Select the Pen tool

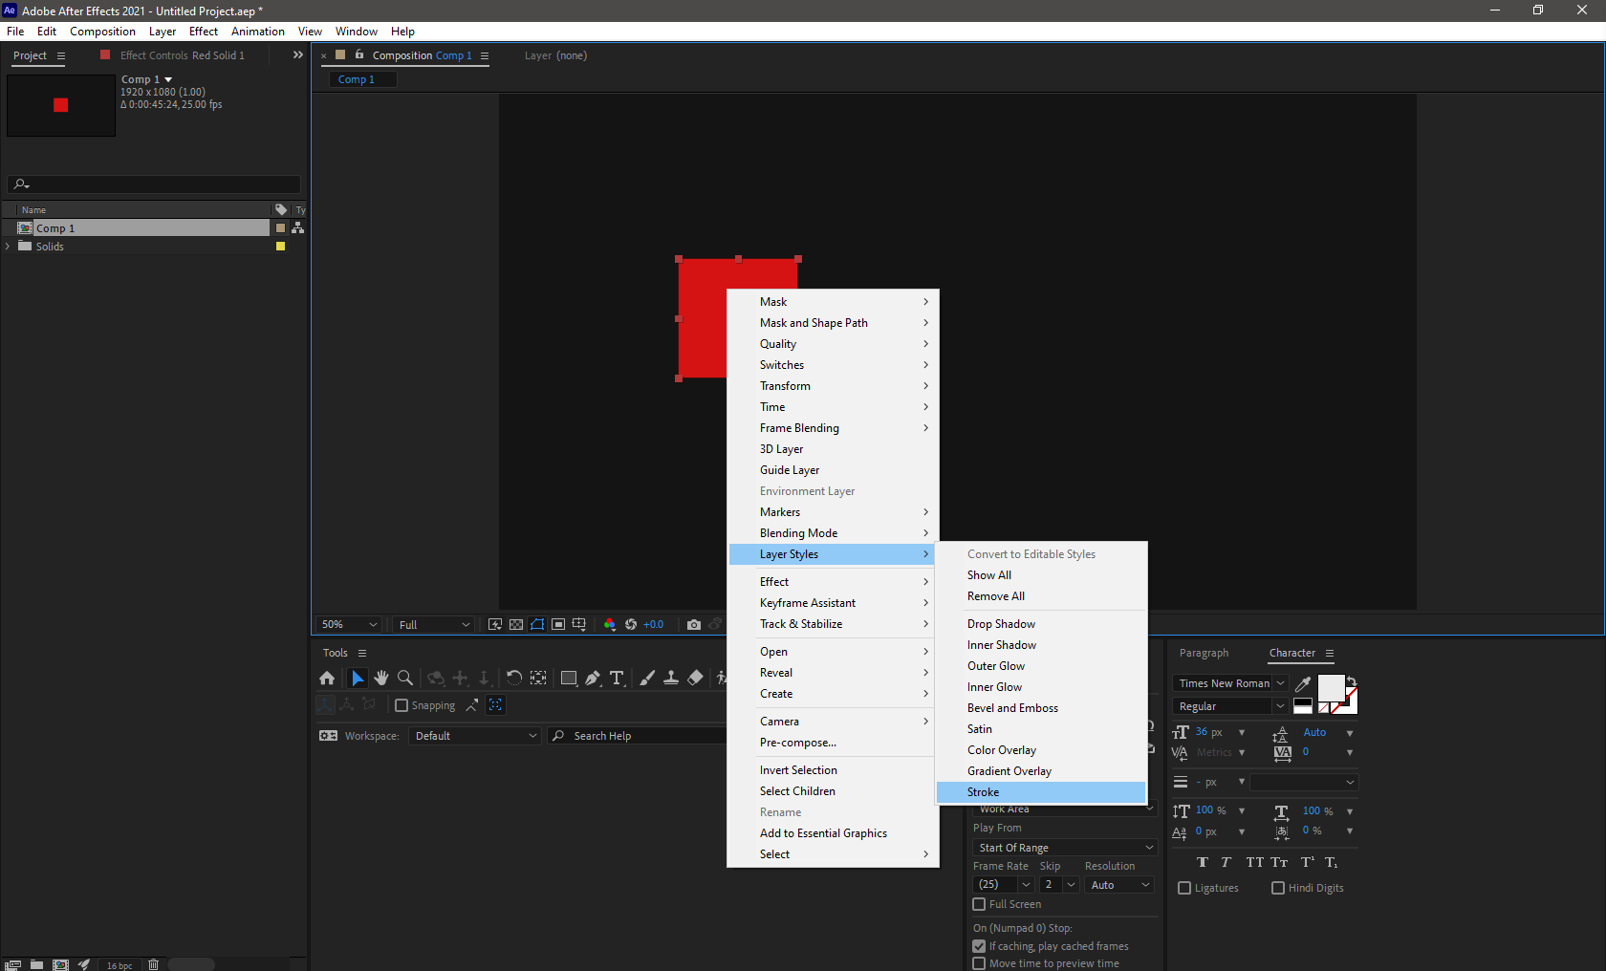tap(593, 678)
